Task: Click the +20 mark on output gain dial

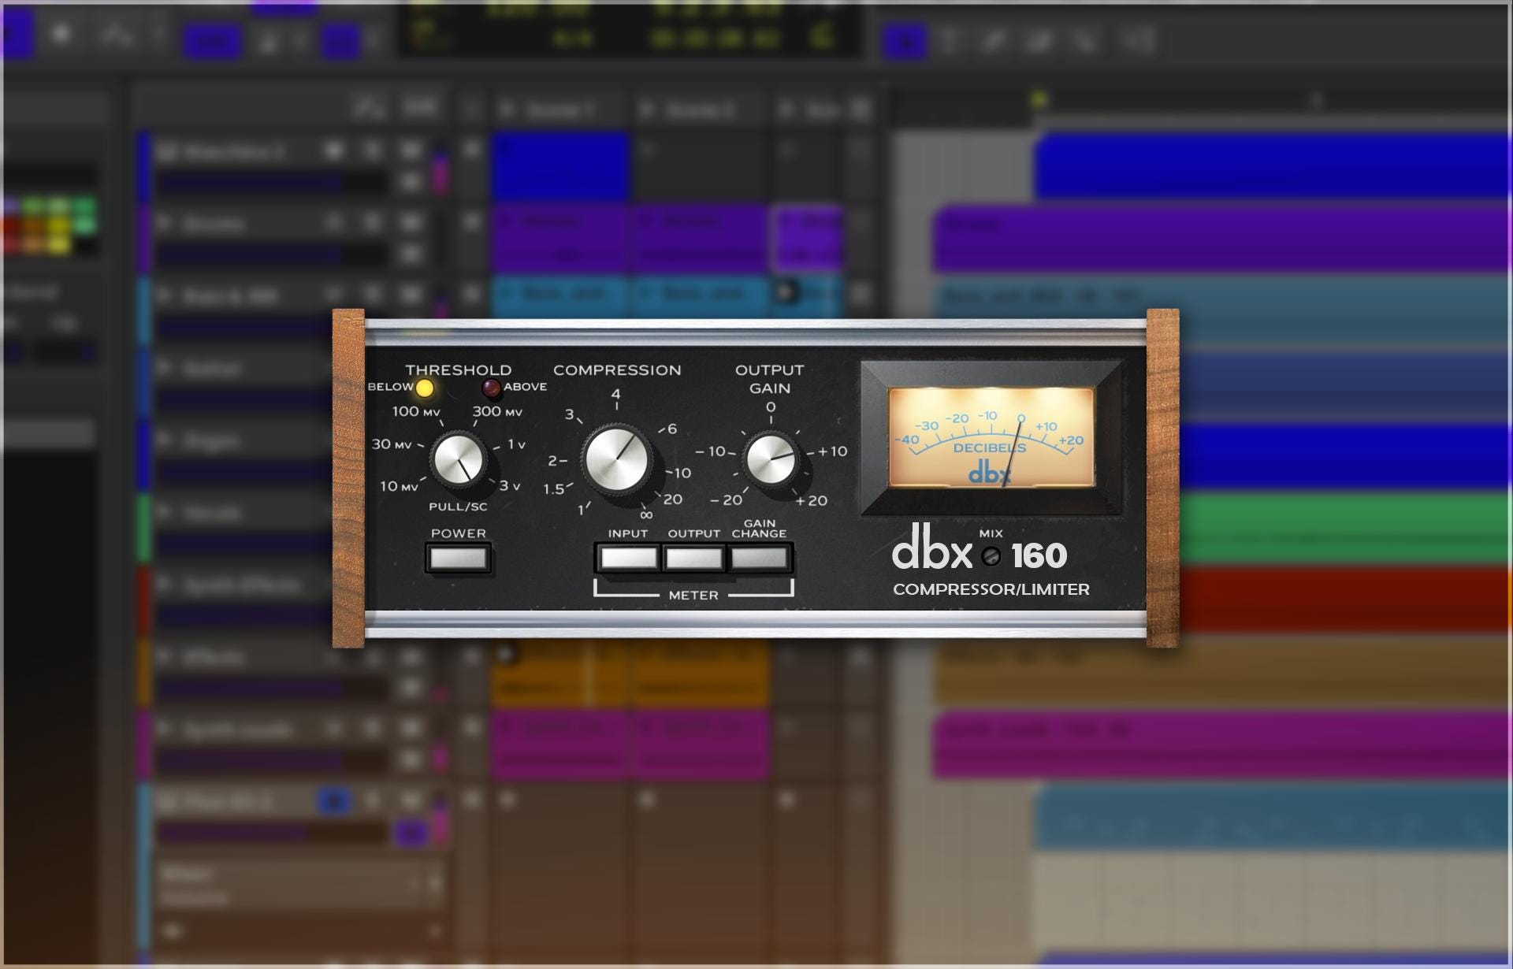Action: pos(811,500)
